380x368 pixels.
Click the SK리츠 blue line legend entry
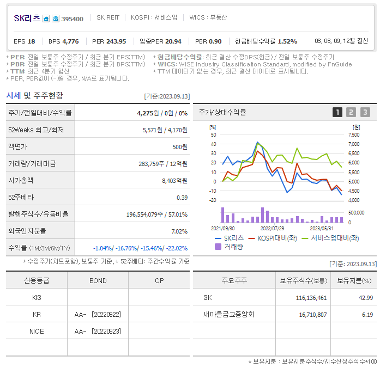(x=230, y=238)
